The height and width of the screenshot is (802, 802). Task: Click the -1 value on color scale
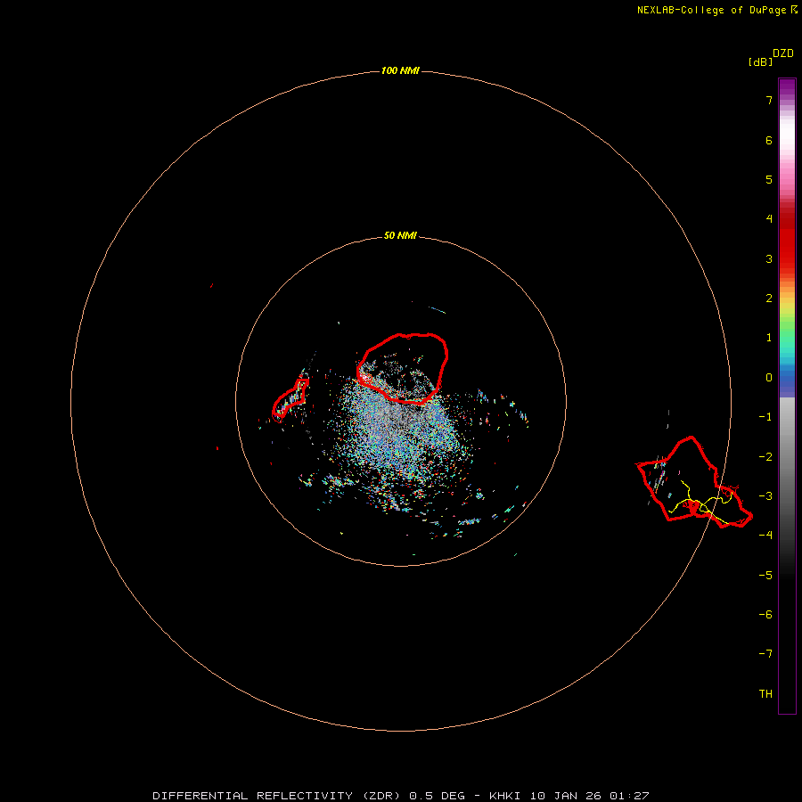[x=765, y=417]
